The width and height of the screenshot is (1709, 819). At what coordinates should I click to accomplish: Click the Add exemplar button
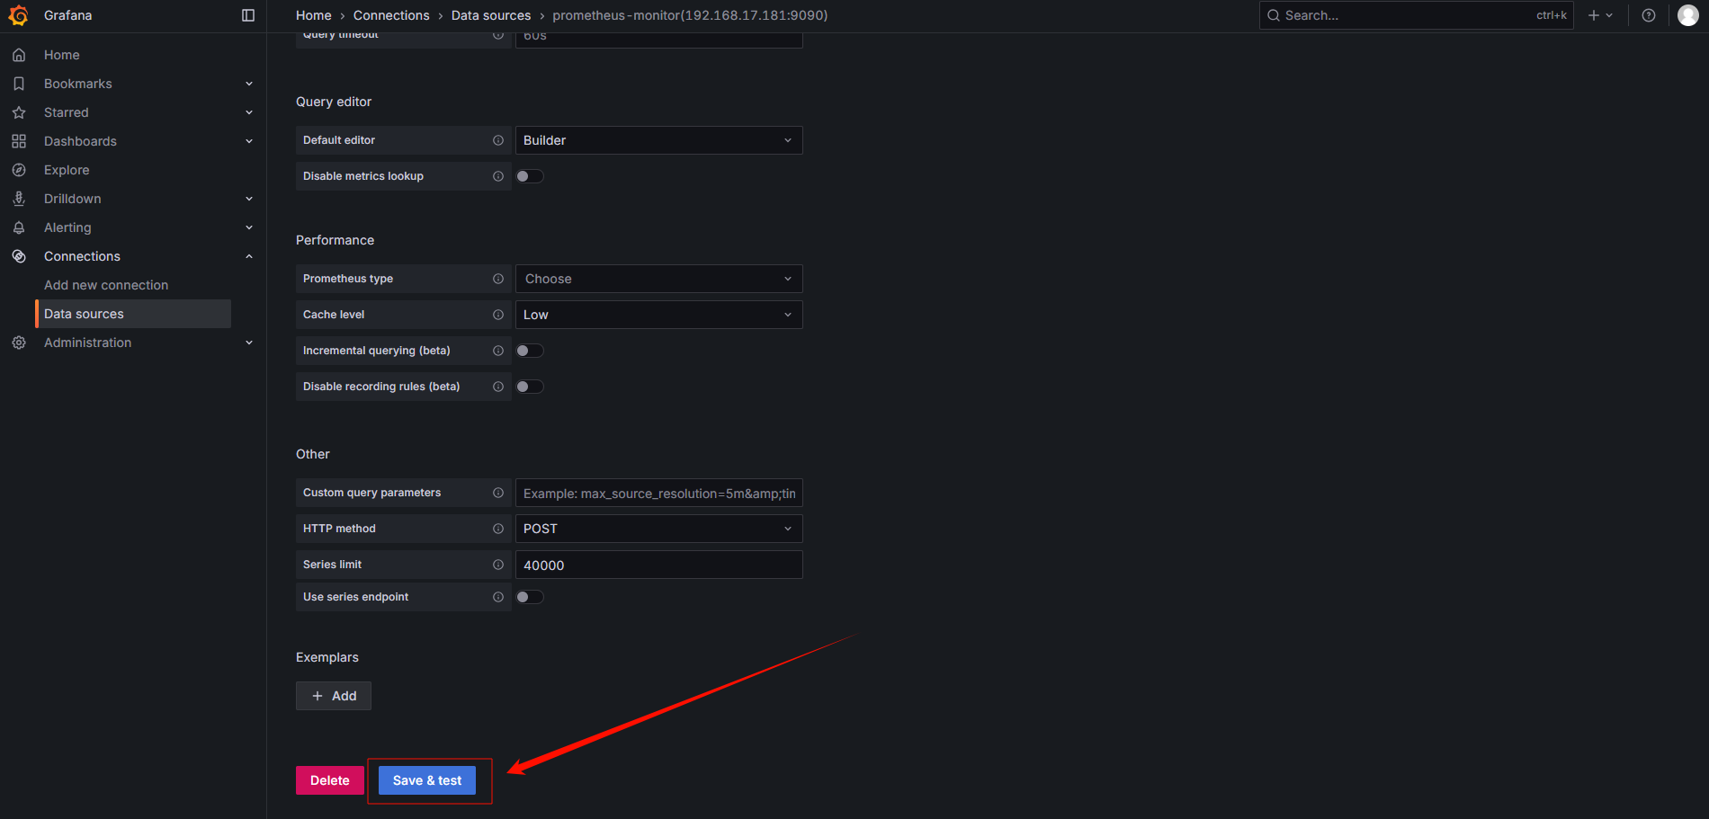tap(334, 696)
